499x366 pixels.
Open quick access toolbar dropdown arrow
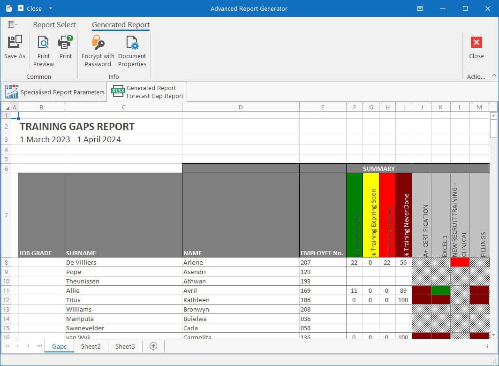click(51, 8)
